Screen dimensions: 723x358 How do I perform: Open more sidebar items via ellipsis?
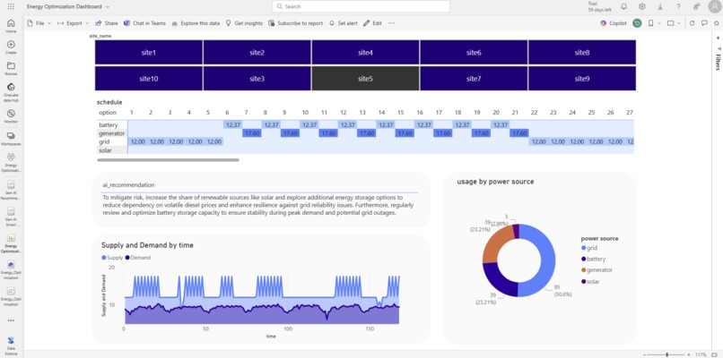tap(11, 320)
